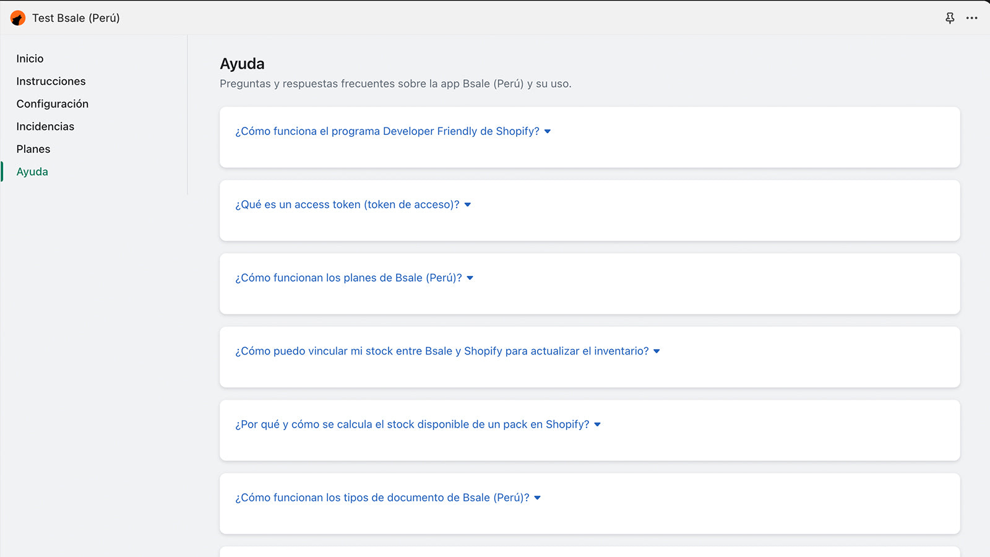Click the arrow beside the planes de Bsale question
The image size is (990, 557).
470,278
